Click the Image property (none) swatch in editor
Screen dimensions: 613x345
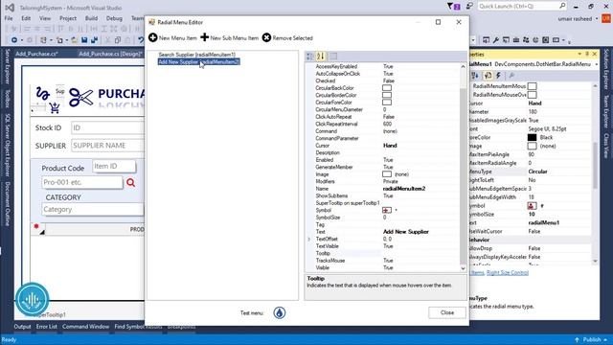coord(387,174)
